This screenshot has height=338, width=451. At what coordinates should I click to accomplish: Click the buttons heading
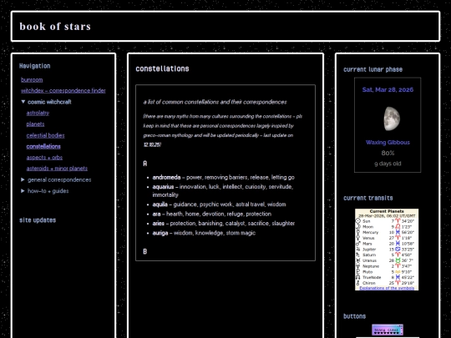click(354, 316)
